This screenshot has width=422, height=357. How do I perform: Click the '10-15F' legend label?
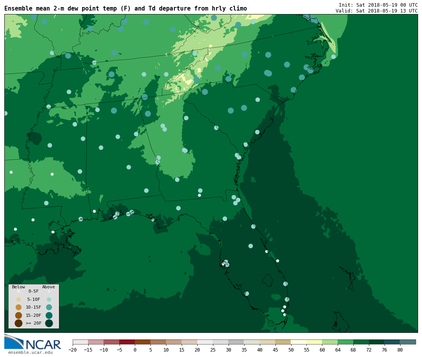[x=34, y=307]
